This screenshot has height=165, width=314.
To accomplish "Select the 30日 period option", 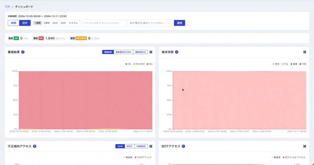I will point(55,23).
